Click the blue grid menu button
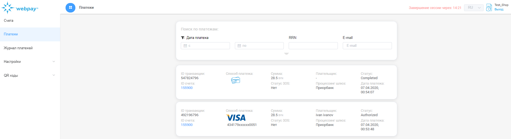The width and height of the screenshot is (511, 139). coord(70,8)
